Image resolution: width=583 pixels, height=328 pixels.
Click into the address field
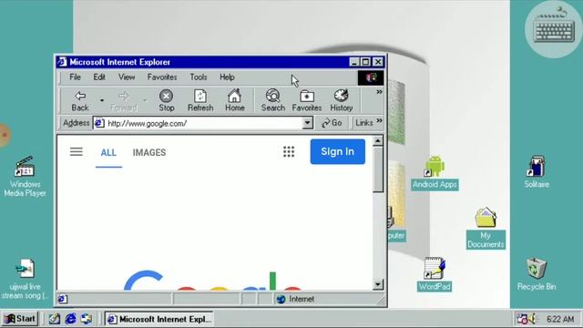tap(204, 123)
